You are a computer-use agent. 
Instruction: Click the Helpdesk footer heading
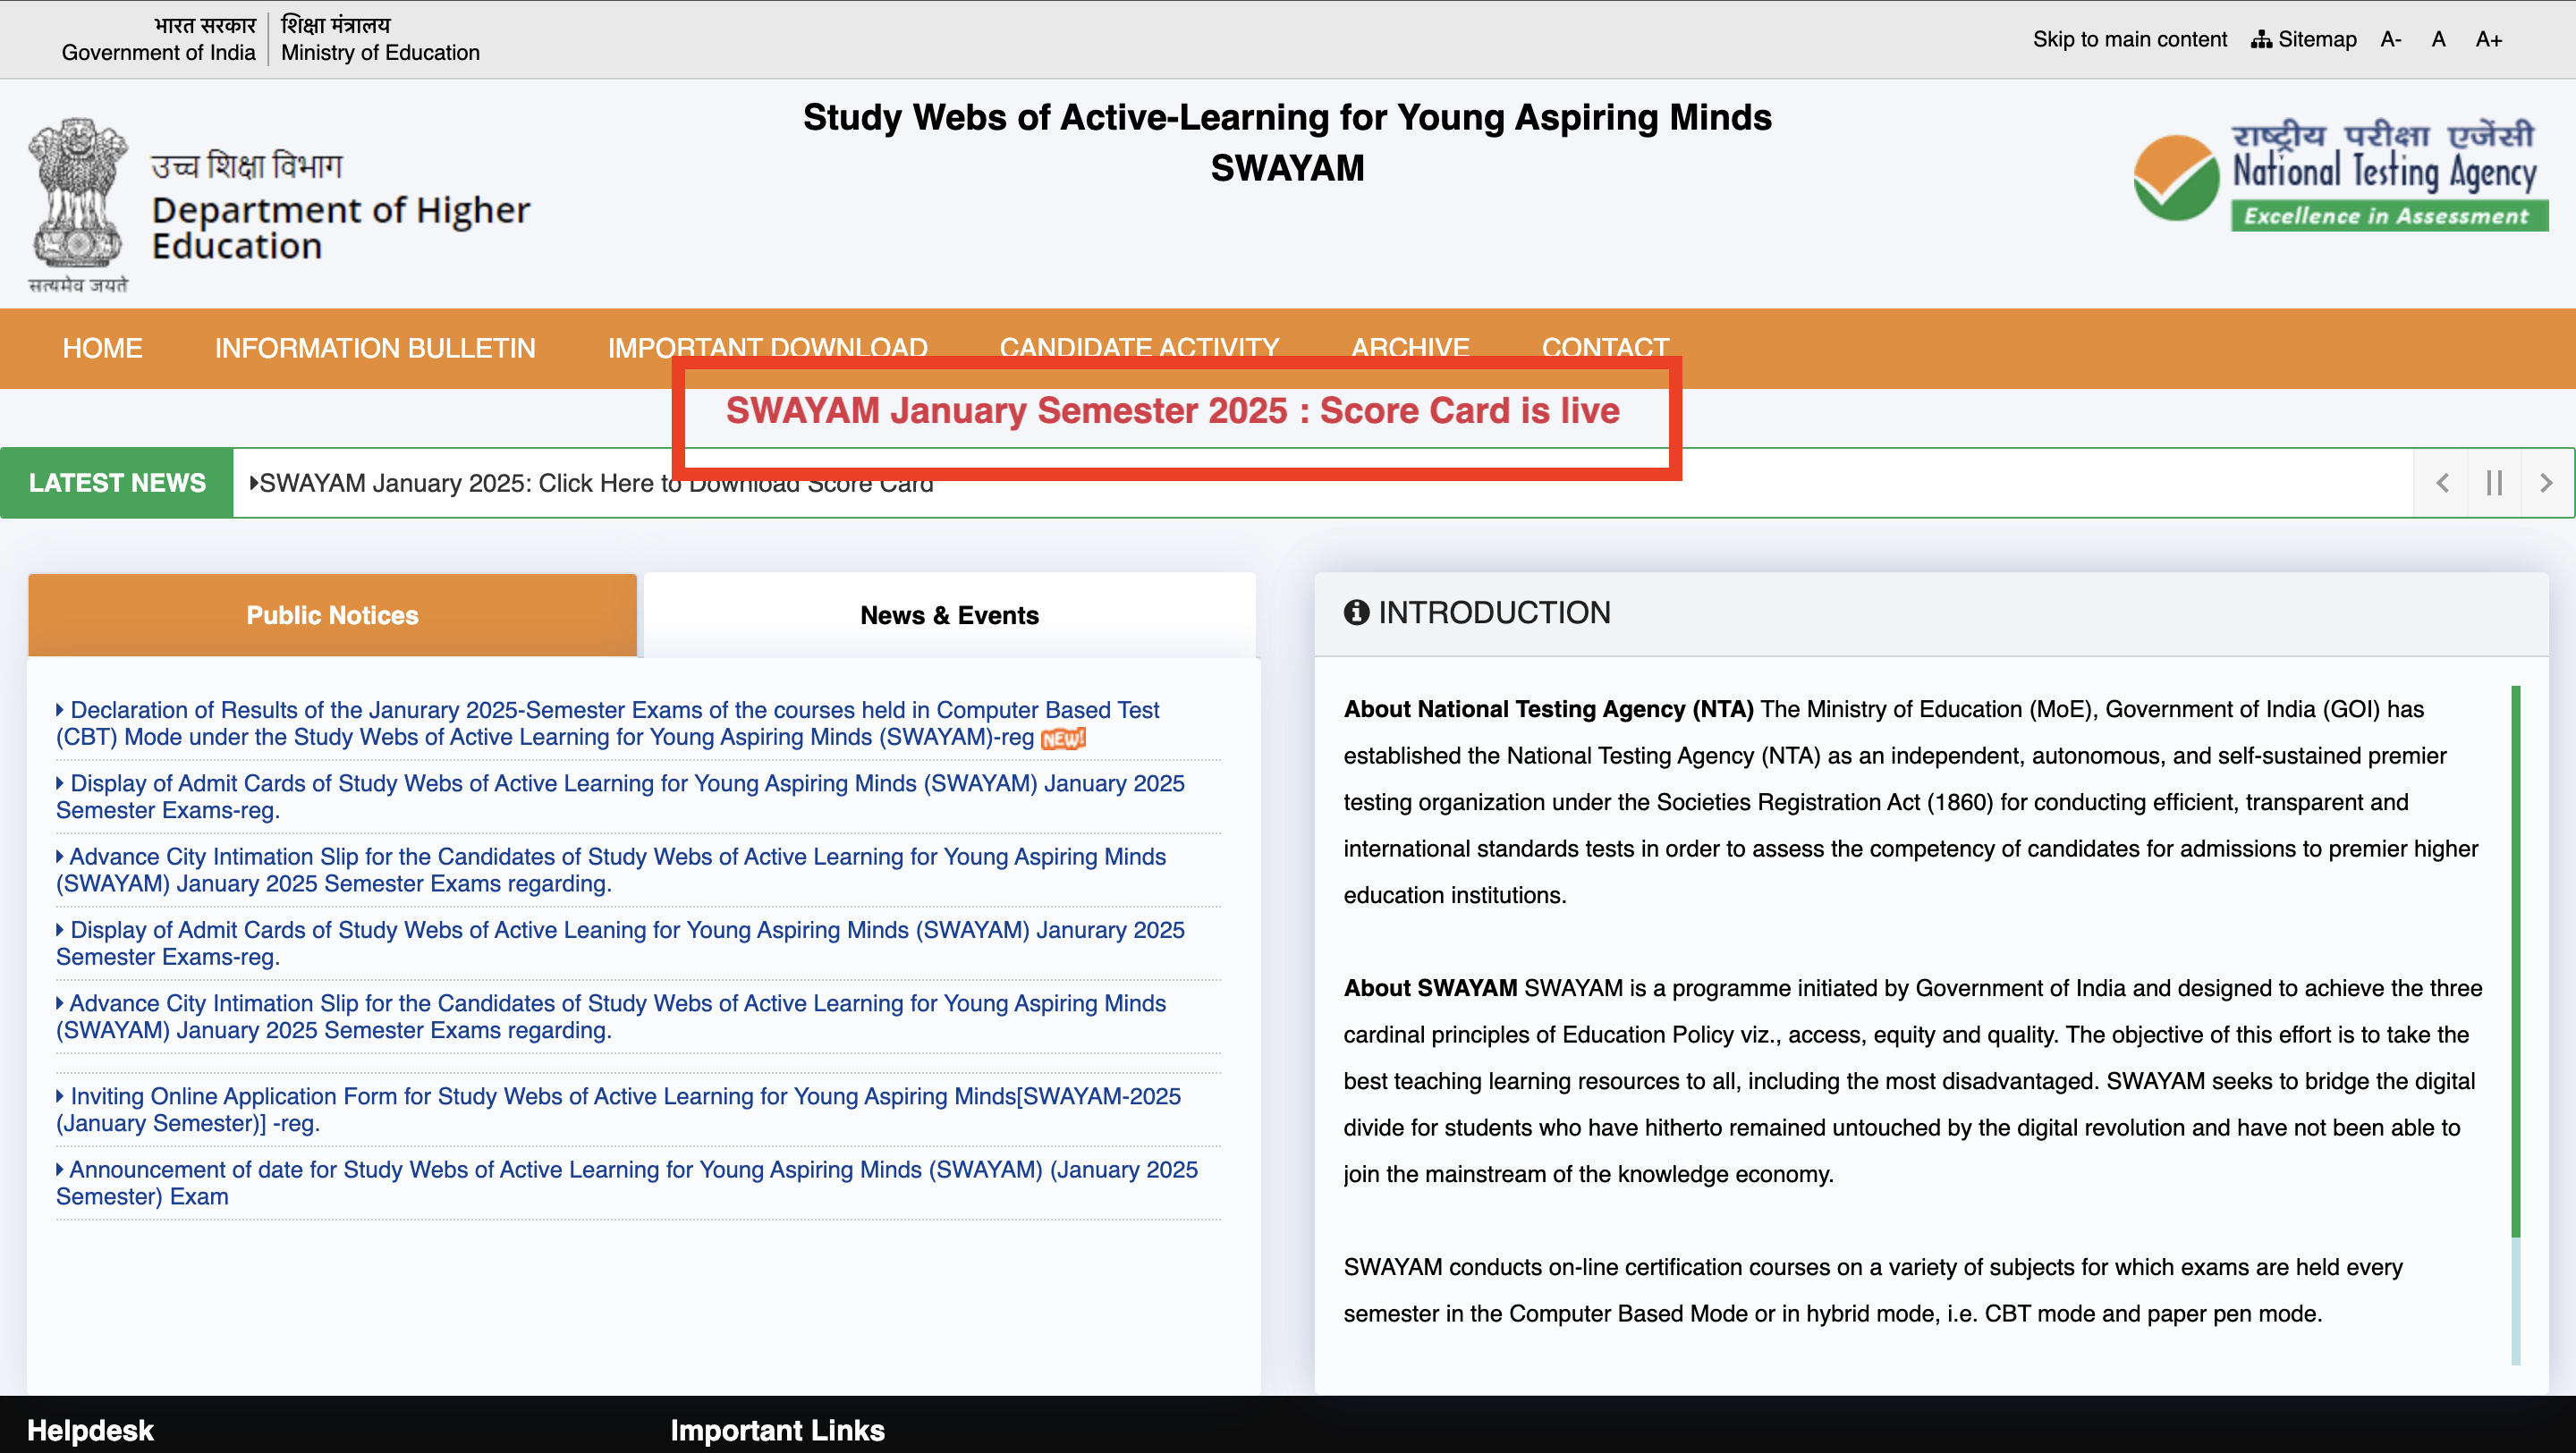coord(90,1430)
